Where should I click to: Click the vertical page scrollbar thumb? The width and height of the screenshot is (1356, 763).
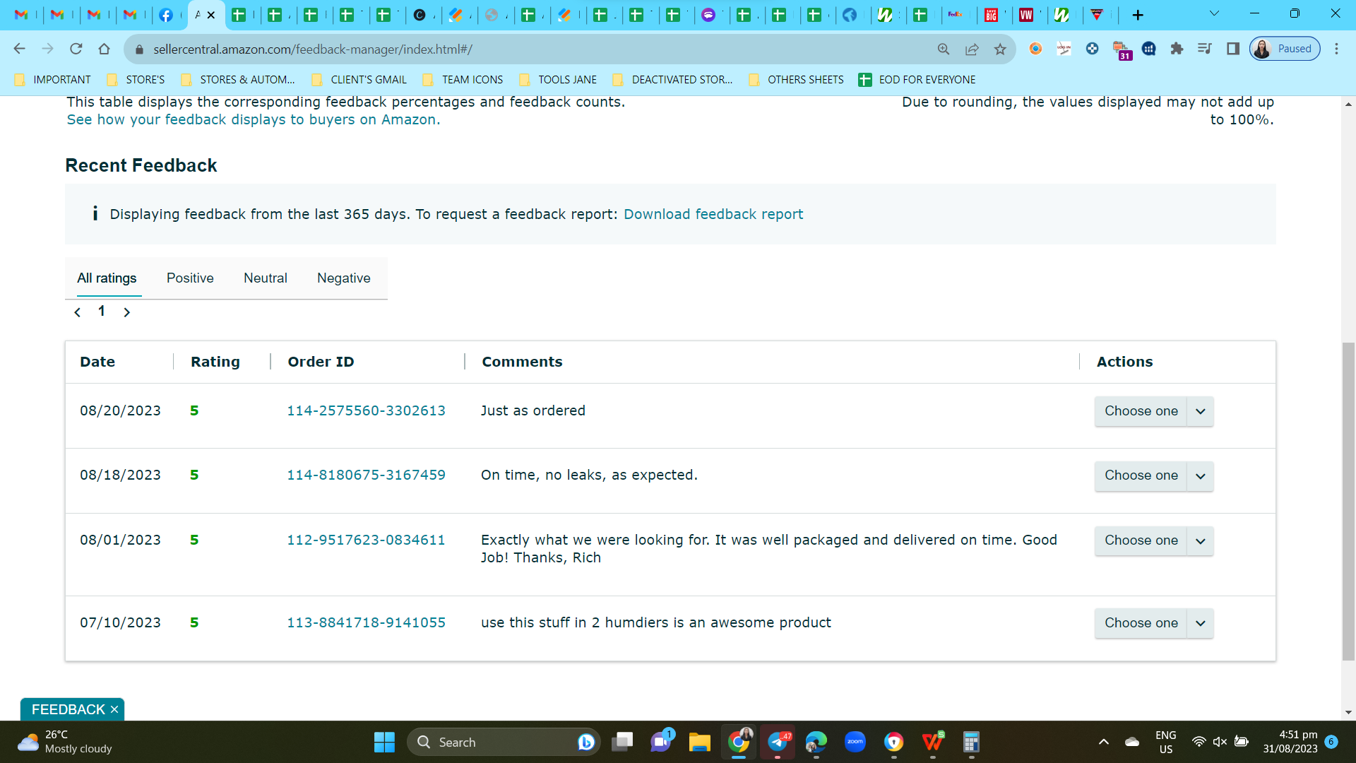(1348, 502)
